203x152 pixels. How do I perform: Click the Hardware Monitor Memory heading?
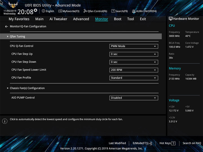(x=175, y=68)
